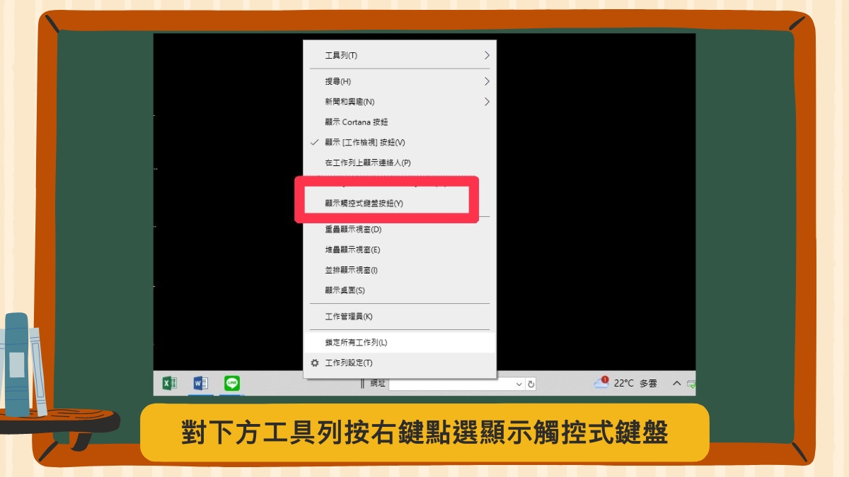
Task: Expand the 新聞和興趣(N) submenu arrow
Action: pos(487,102)
